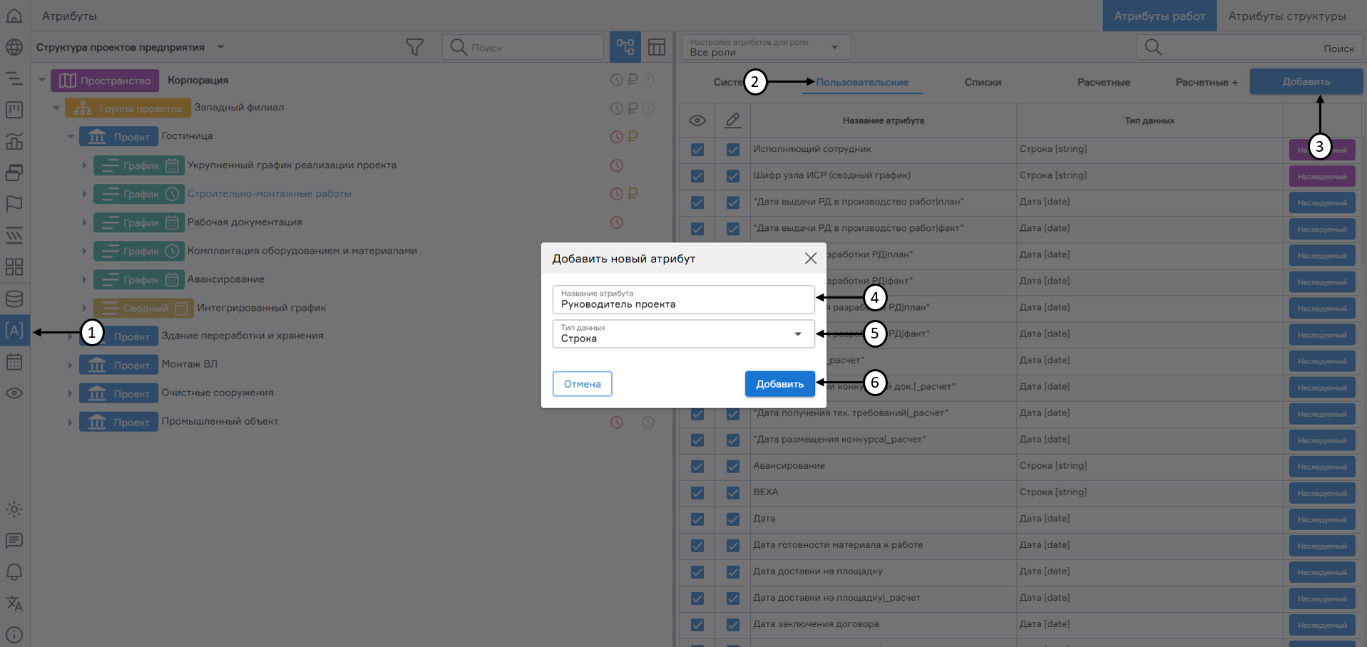
Task: Toggle visibility checkbox for Авансирование attribute
Action: pos(697,467)
